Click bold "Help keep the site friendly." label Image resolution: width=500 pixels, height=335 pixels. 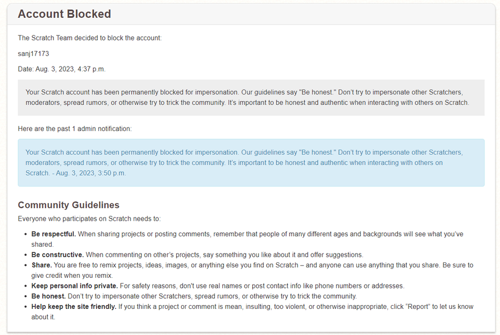click(74, 307)
